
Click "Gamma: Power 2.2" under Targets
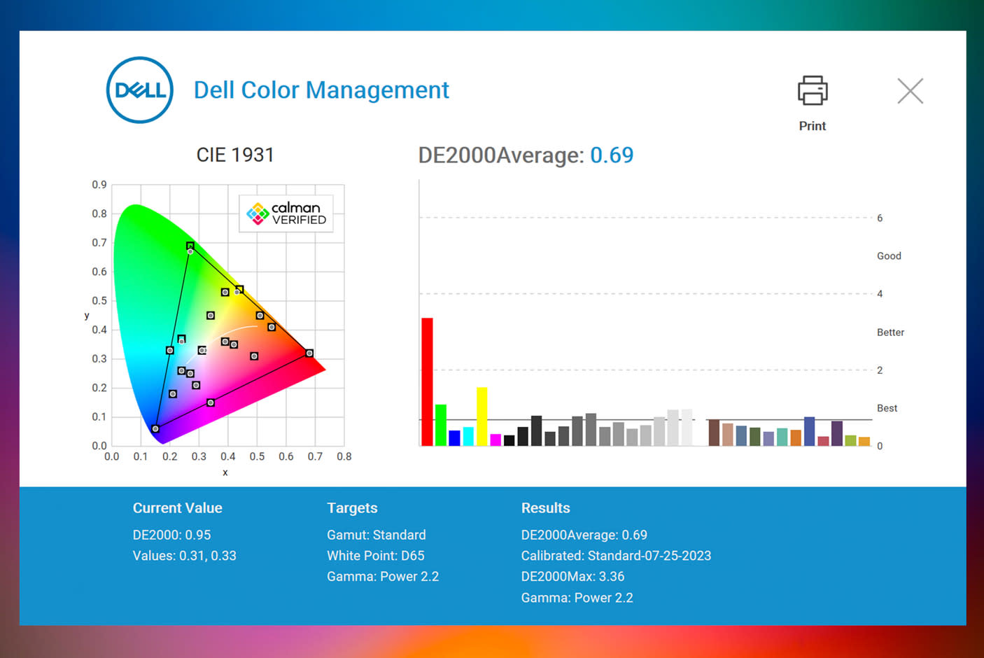[x=383, y=577]
